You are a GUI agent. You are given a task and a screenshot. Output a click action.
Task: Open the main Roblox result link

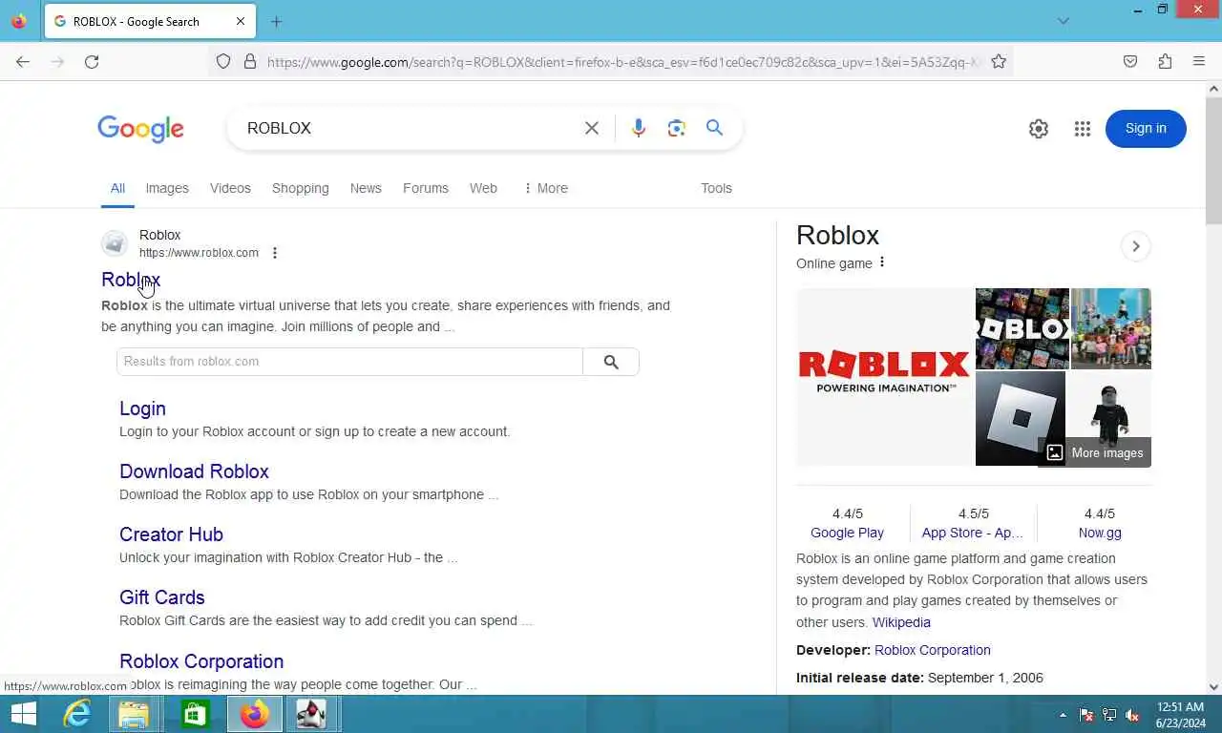pos(131,280)
